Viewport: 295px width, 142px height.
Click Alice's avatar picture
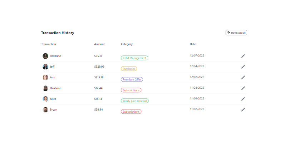(x=45, y=99)
